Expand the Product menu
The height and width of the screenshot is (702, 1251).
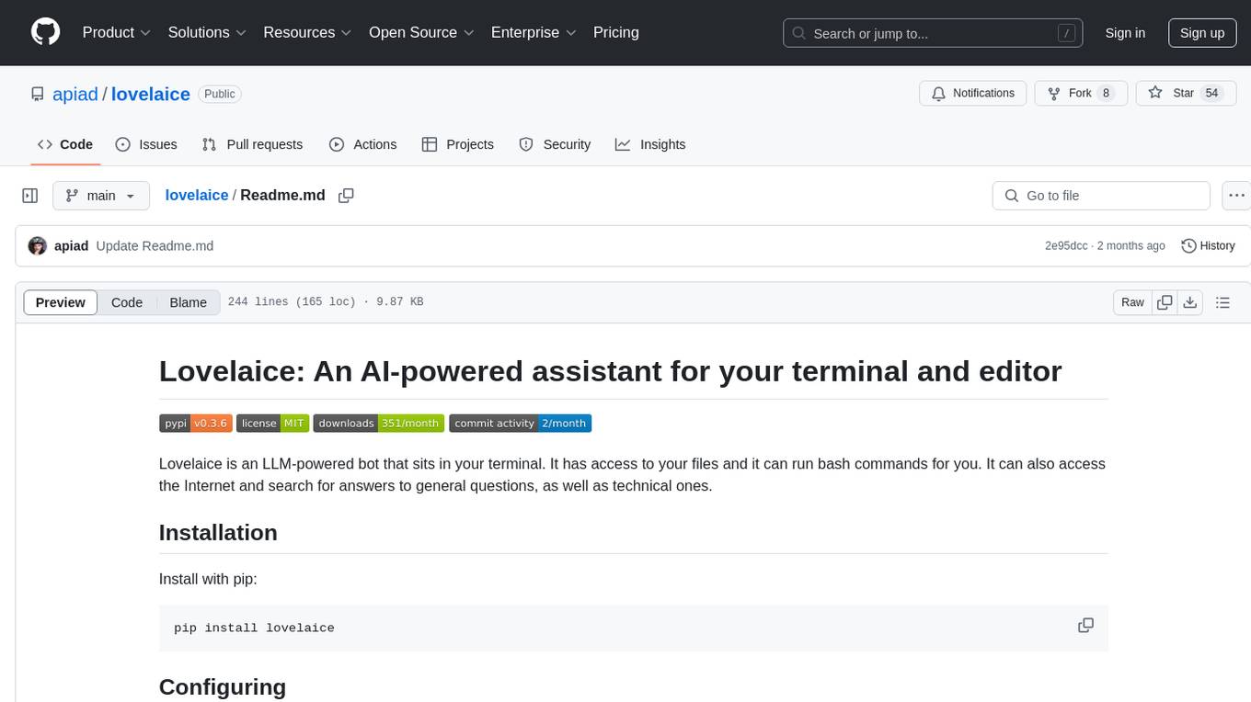(x=117, y=32)
